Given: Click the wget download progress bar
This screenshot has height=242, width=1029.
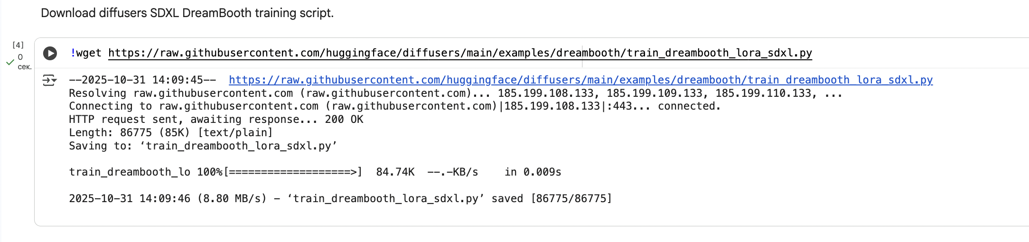Looking at the screenshot, I should point(293,172).
